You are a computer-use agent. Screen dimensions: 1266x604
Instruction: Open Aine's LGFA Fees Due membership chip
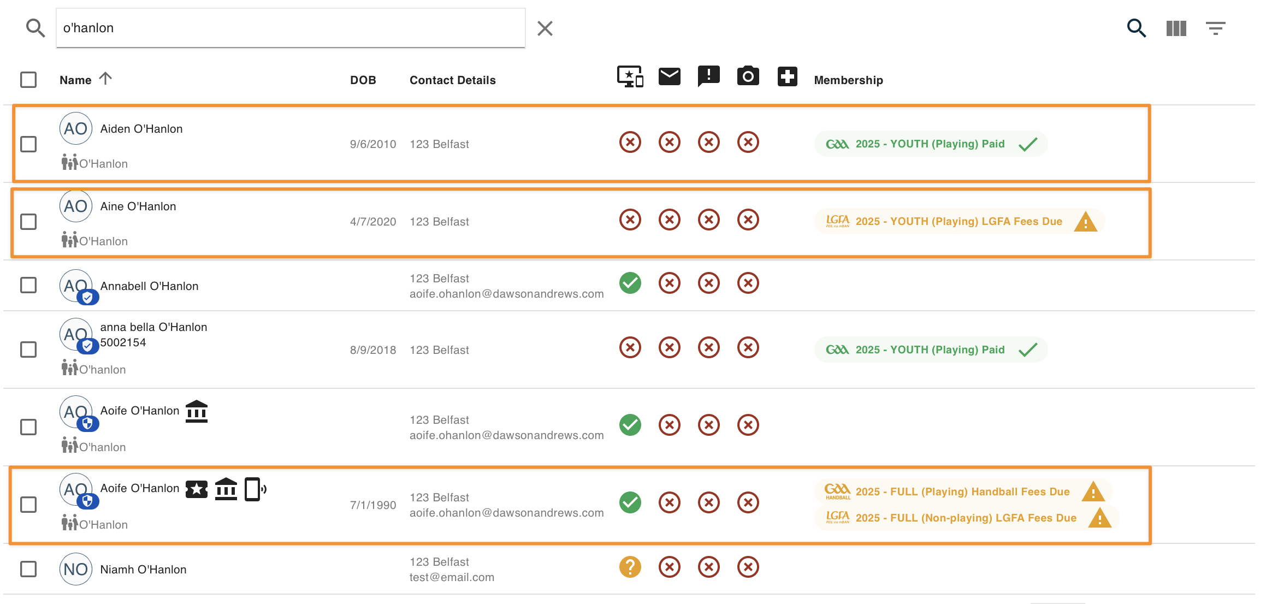tap(960, 221)
